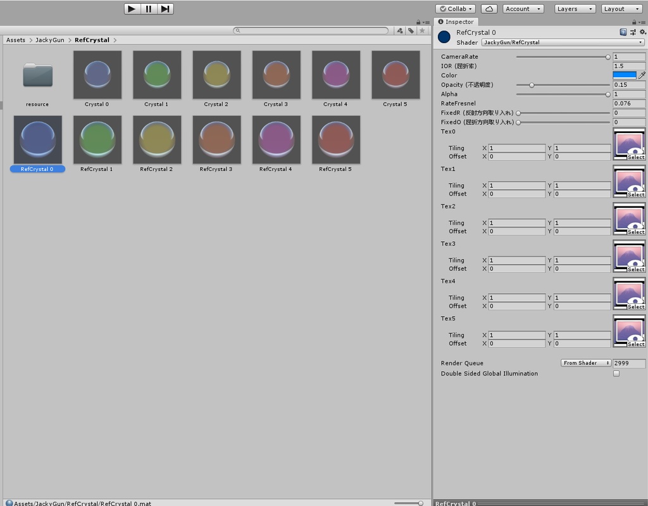Click the Color eyedropper icon
Screen dimensions: 648x506
click(642, 75)
